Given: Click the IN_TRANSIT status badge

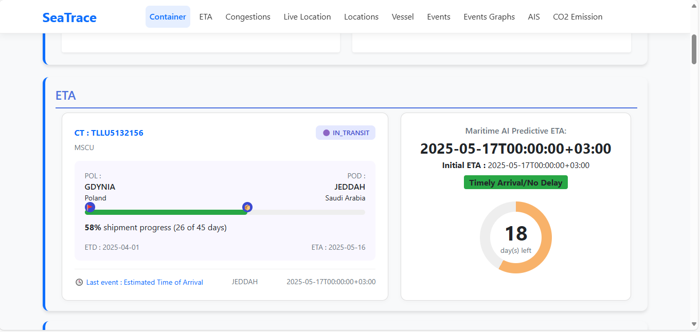Looking at the screenshot, I should [346, 133].
